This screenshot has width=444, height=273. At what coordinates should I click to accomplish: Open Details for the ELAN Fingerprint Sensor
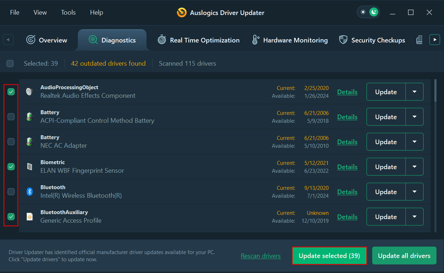click(347, 167)
